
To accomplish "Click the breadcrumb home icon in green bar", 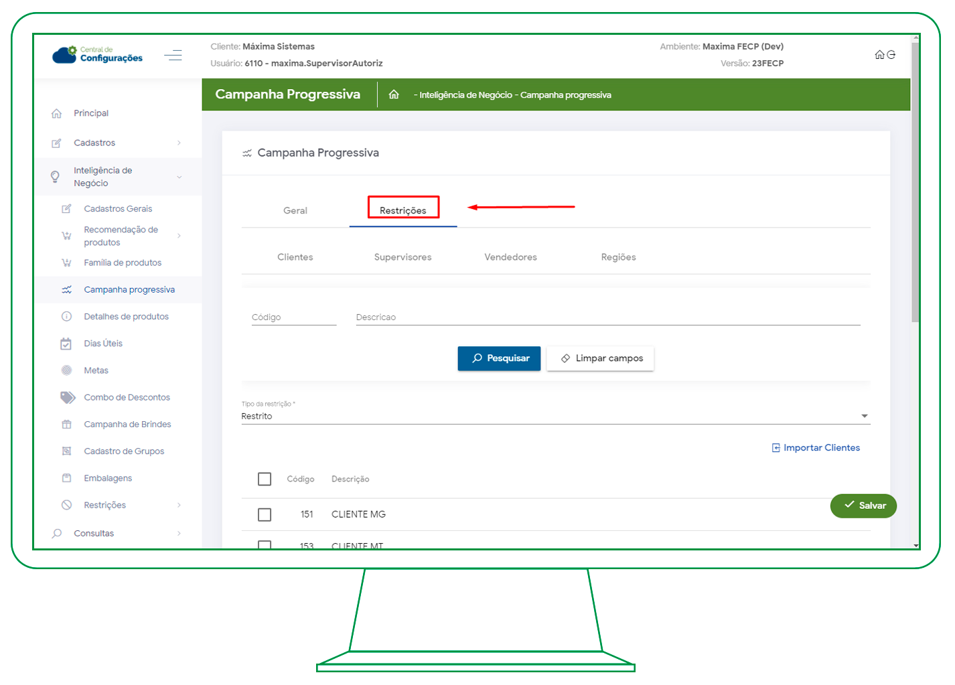I will coord(394,94).
